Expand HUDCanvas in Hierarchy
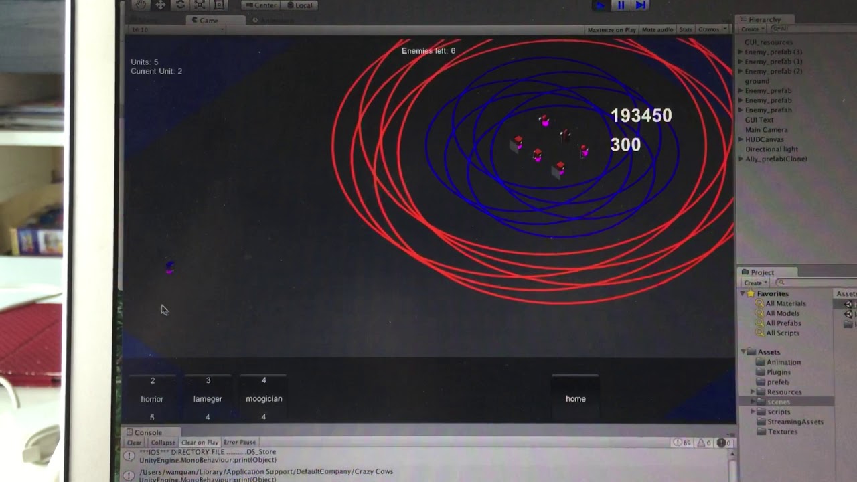The height and width of the screenshot is (482, 857). 741,139
